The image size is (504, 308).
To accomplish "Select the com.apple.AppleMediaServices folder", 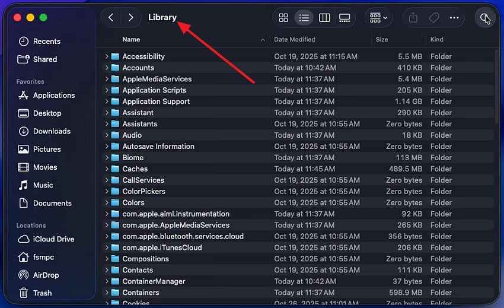I will [298, 226].
